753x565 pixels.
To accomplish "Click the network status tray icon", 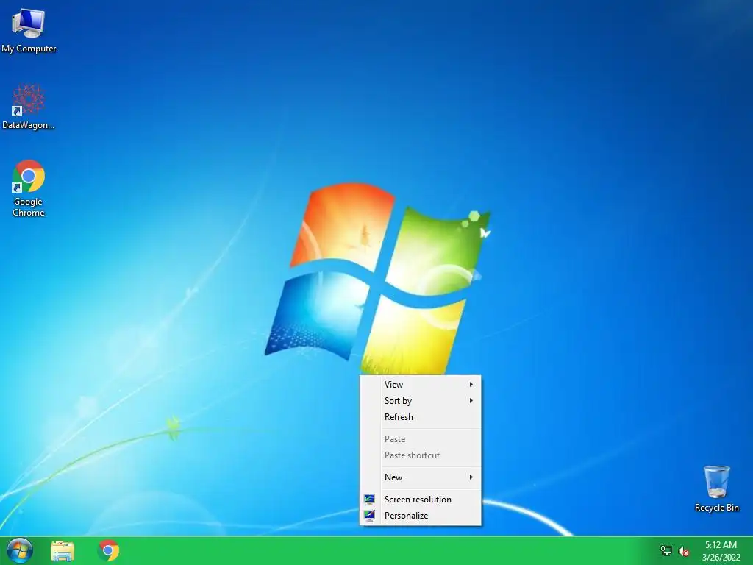I will pos(666,550).
